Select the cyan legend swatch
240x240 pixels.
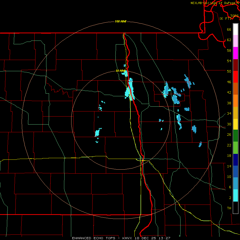pos(235,195)
